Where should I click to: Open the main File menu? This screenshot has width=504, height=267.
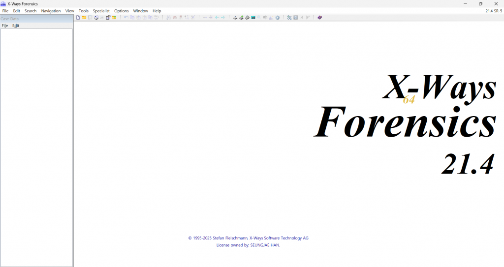coord(5,11)
